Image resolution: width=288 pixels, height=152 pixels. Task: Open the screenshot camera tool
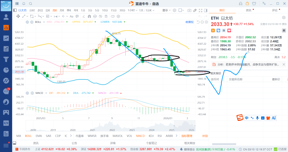(189, 10)
